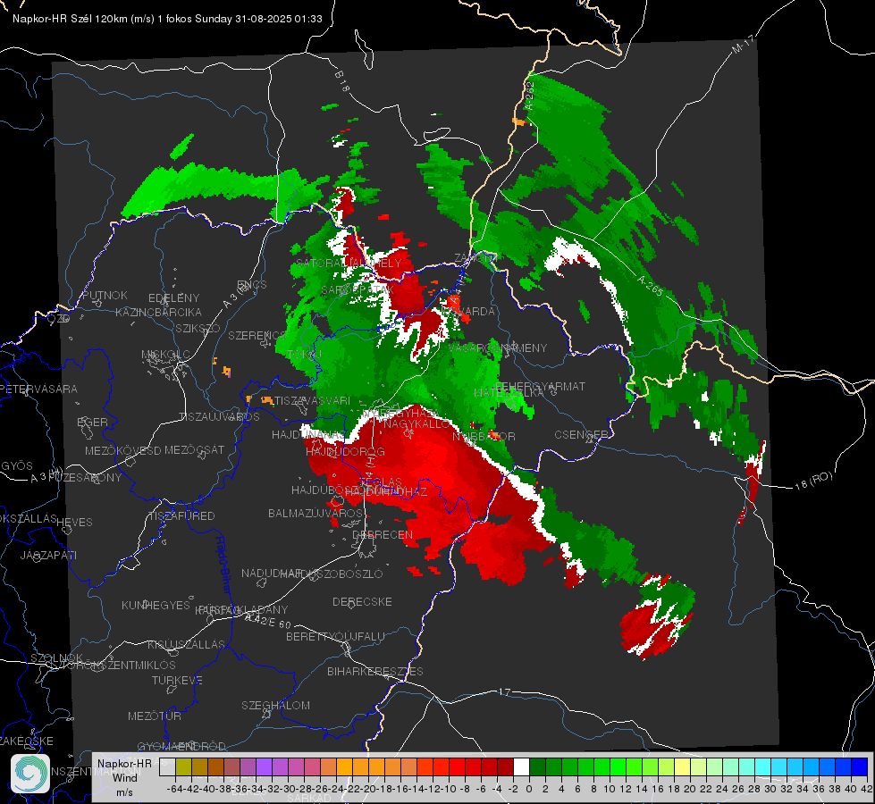This screenshot has width=875, height=804.
Task: Click the light gray first swatch of the legend
Action: (x=167, y=766)
